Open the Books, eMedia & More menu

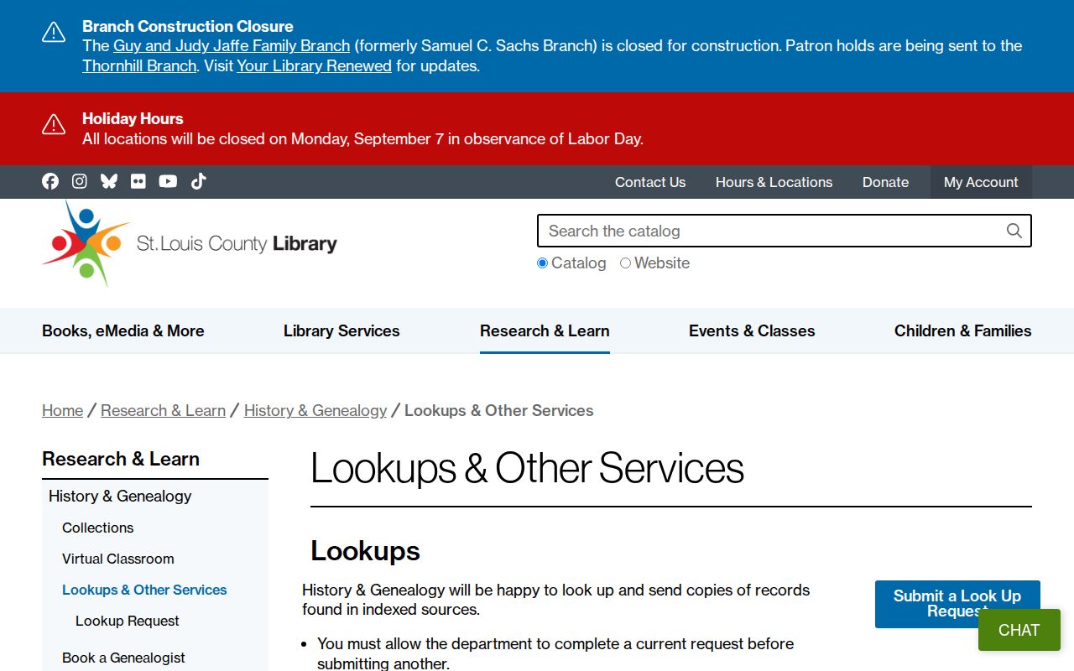click(123, 330)
